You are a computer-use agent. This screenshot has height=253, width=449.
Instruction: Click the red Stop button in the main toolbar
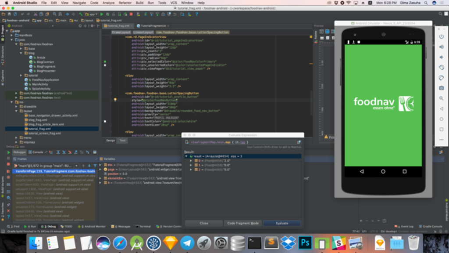tap(131, 14)
